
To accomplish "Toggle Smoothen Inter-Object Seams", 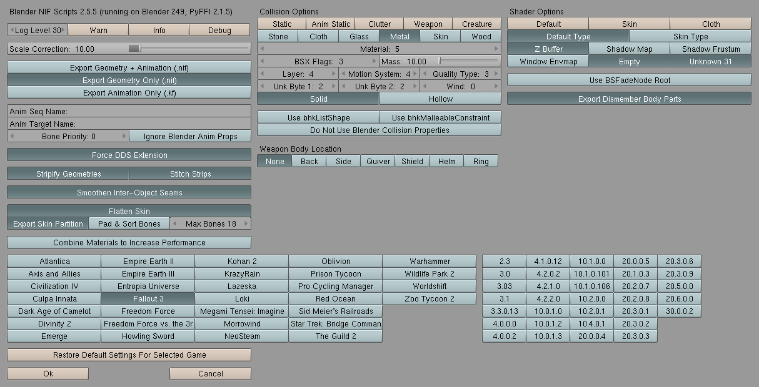I will (x=129, y=192).
